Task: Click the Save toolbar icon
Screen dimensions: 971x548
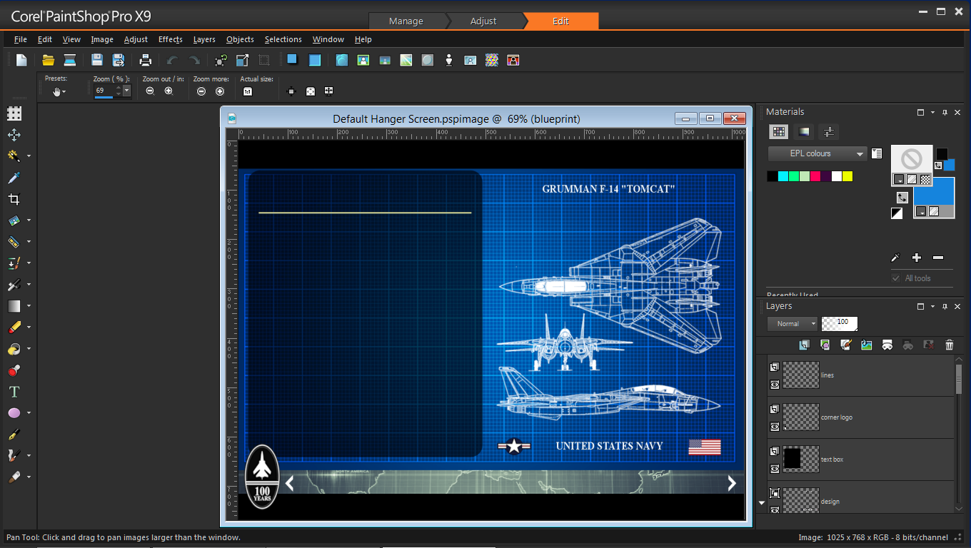Action: [x=97, y=61]
